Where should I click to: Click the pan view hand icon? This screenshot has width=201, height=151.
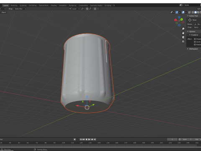tap(183, 33)
